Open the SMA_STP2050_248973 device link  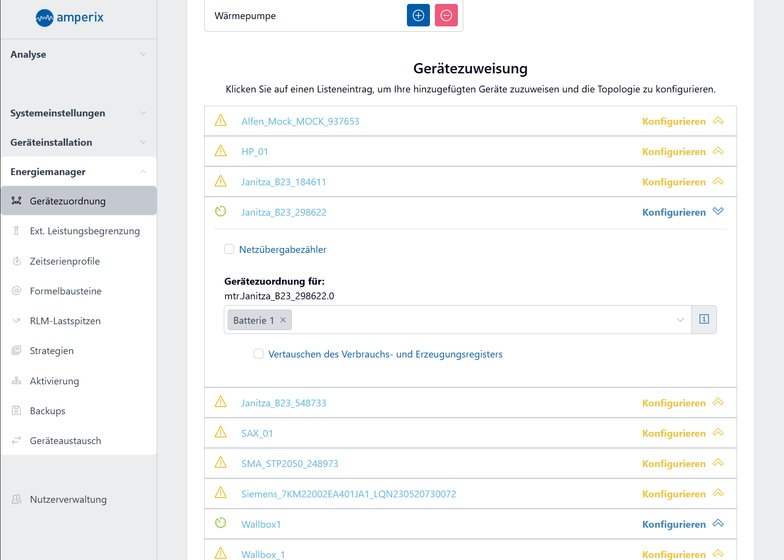click(x=289, y=464)
